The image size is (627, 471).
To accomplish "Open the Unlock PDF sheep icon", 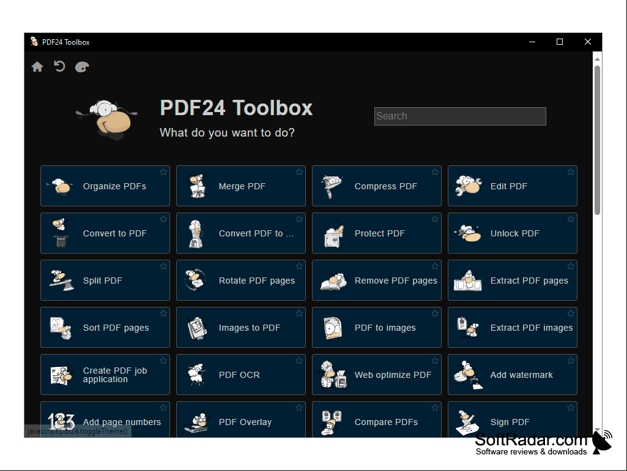I will click(x=467, y=233).
